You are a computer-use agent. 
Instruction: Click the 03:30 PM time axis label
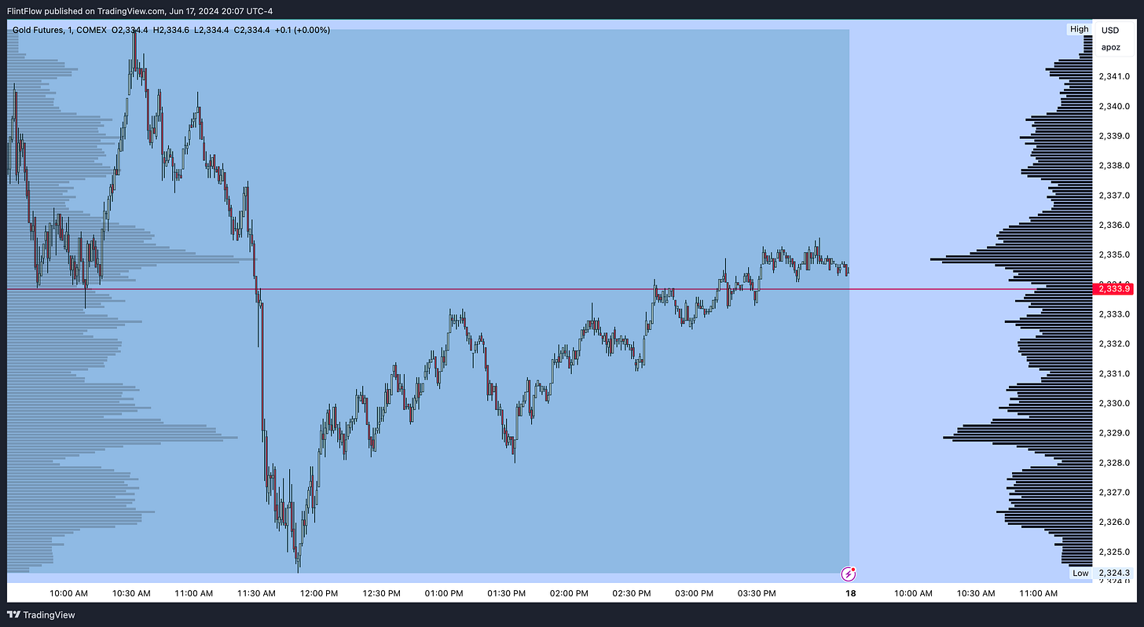click(x=757, y=593)
